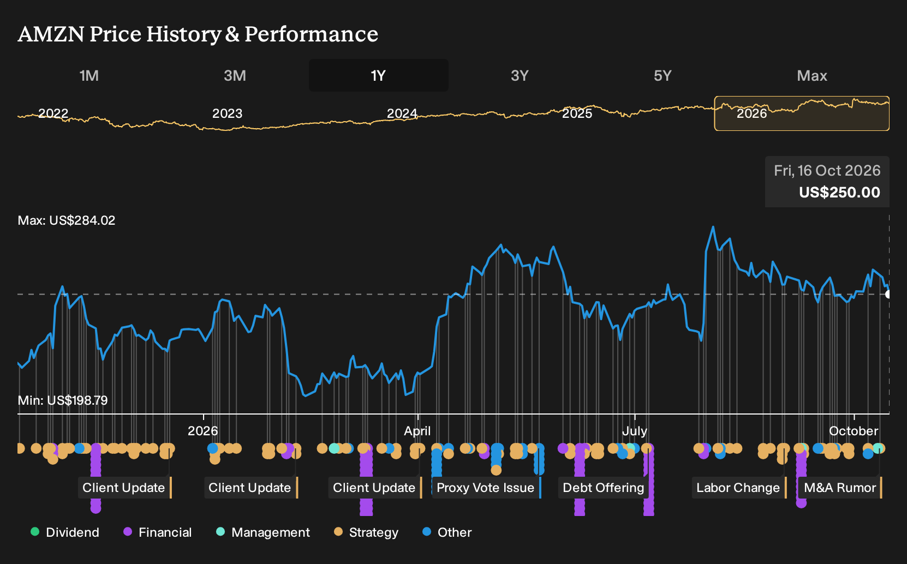This screenshot has height=564, width=907.
Task: Click the white current-price point on chart
Action: [x=888, y=295]
